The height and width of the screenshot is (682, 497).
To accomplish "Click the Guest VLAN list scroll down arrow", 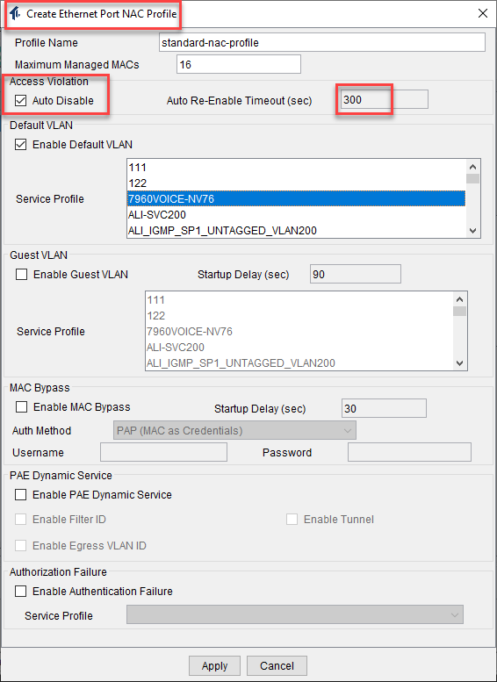I will pyautogui.click(x=459, y=363).
